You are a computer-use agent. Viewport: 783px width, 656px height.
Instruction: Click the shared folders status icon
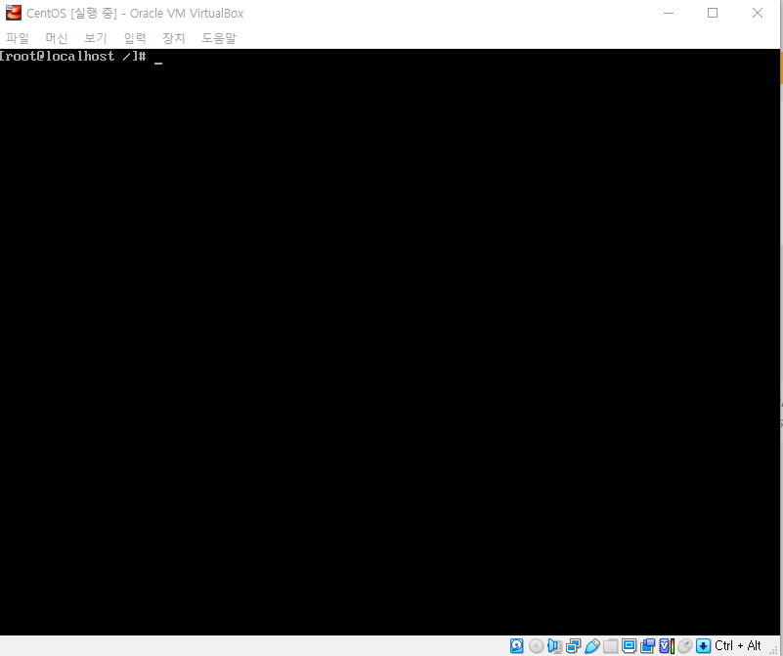point(610,645)
